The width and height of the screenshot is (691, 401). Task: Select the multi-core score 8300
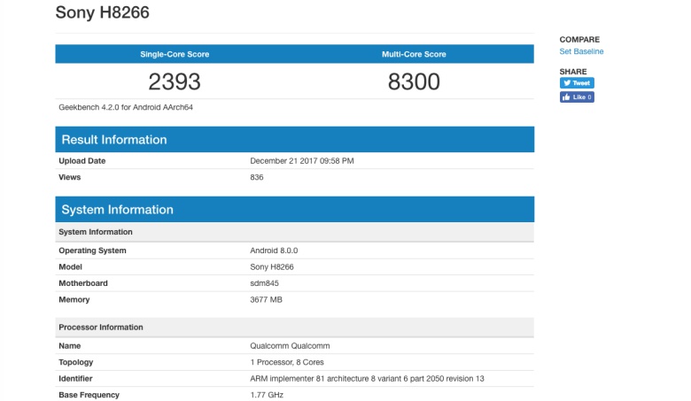click(x=414, y=82)
